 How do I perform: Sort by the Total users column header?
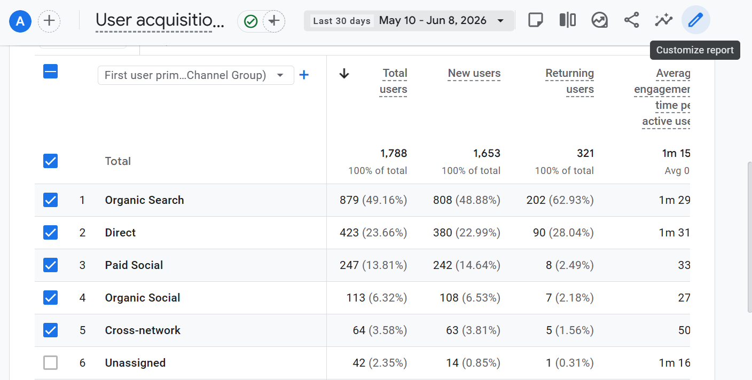coord(394,81)
